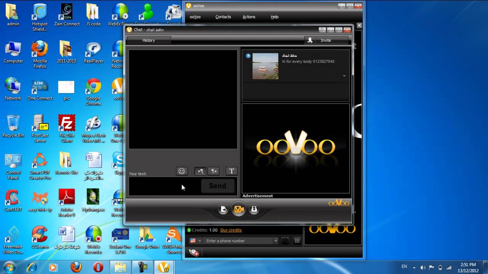Click inside the Your text message box

click(164, 186)
